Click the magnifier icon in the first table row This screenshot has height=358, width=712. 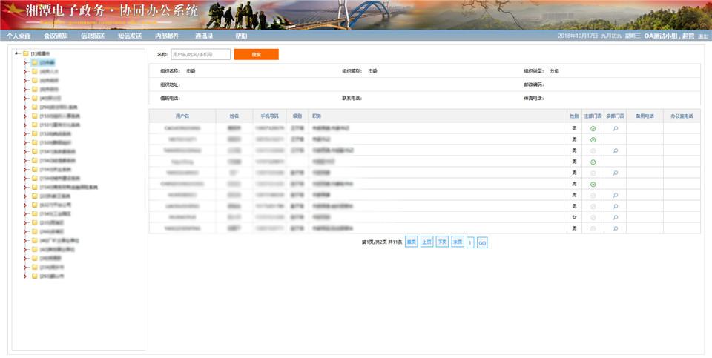pyautogui.click(x=615, y=128)
